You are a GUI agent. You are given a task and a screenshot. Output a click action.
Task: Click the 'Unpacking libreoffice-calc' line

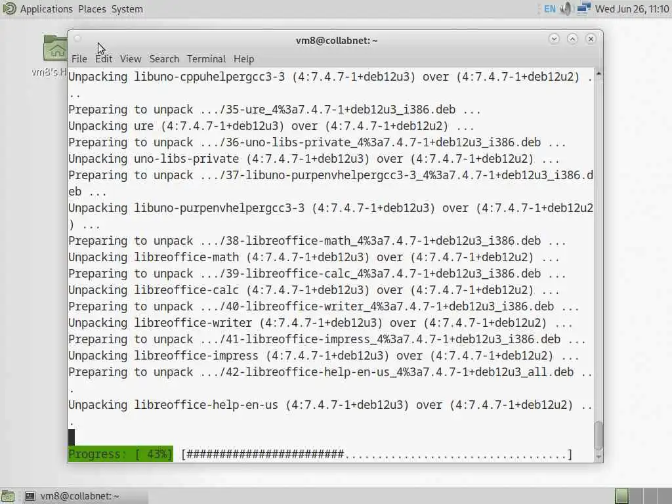[314, 290]
